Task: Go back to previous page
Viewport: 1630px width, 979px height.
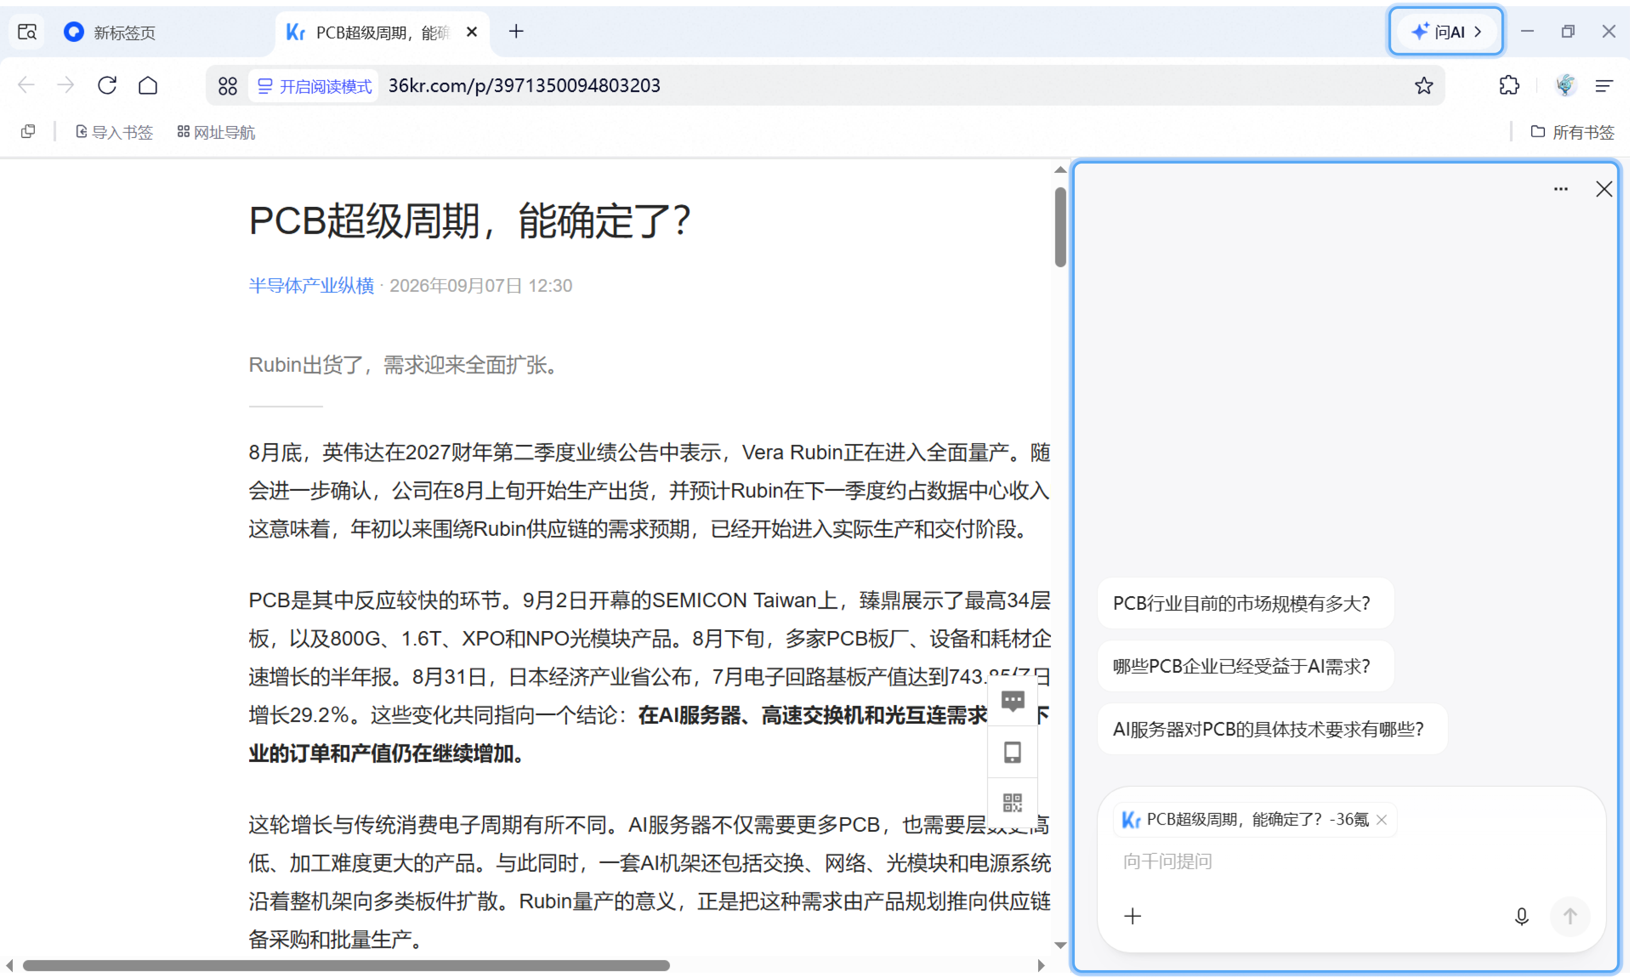Action: 26,85
